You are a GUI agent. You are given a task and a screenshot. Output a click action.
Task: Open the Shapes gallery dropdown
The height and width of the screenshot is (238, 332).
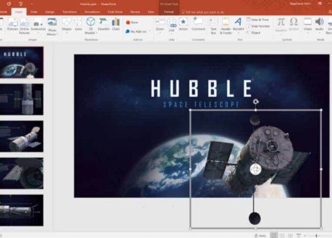pos(66,33)
